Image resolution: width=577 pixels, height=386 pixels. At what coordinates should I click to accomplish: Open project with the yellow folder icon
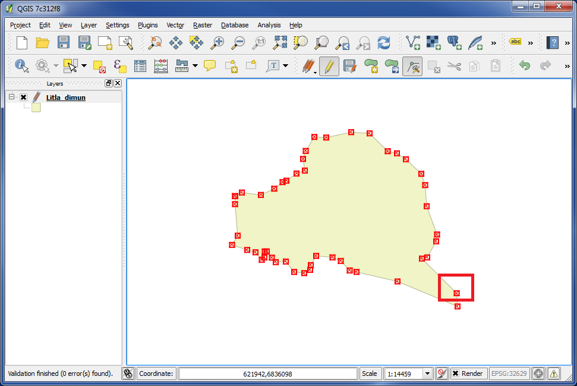coord(43,43)
